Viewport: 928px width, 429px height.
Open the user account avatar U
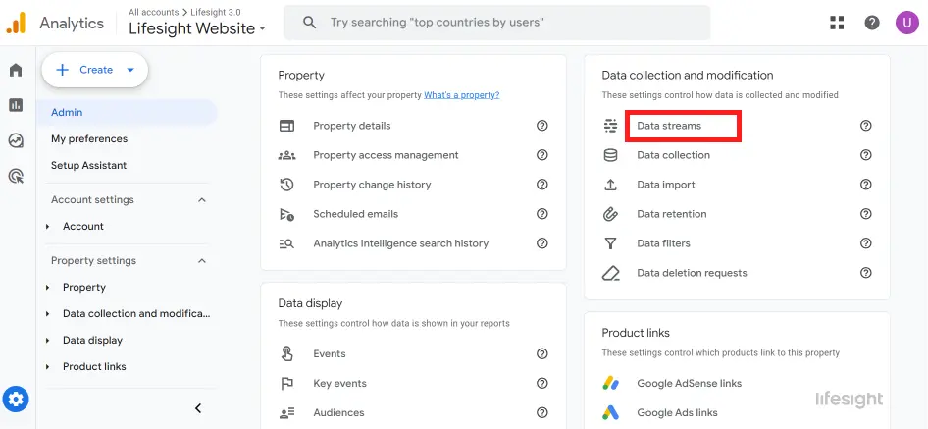[x=906, y=24]
